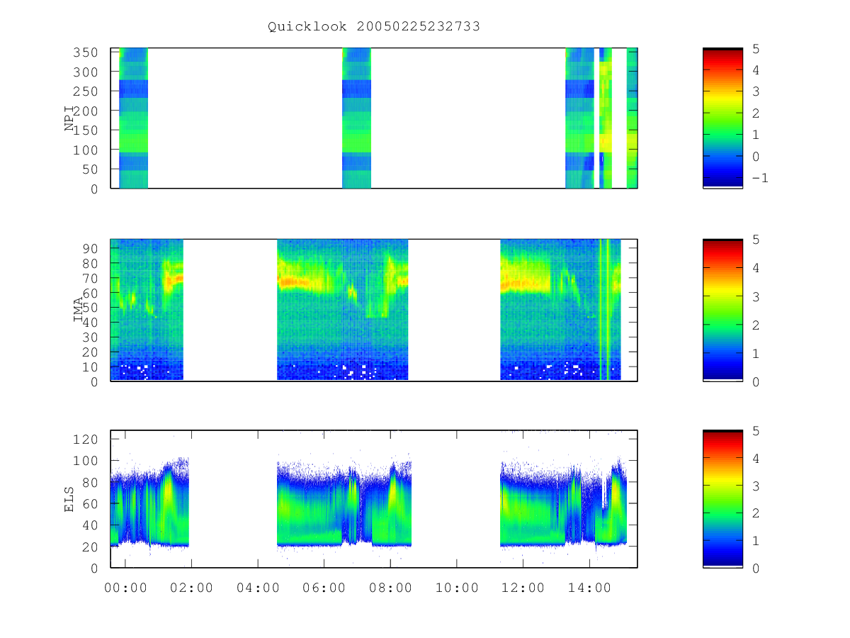This screenshot has height=638, width=850.
Task: Click the -1 label on NPI colorbar
Action: tap(760, 178)
